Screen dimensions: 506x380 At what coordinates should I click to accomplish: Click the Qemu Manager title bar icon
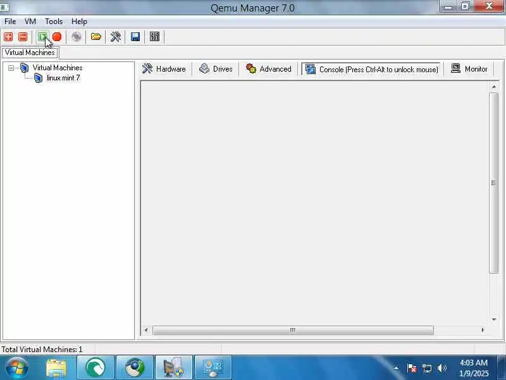click(x=5, y=7)
